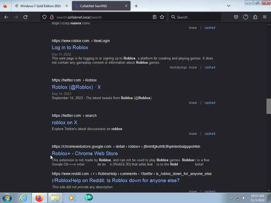This screenshot has height=203, width=271.
Task: Open more options dots for roblox on X result
Action: [201, 133]
